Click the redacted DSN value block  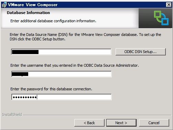pos(25,52)
